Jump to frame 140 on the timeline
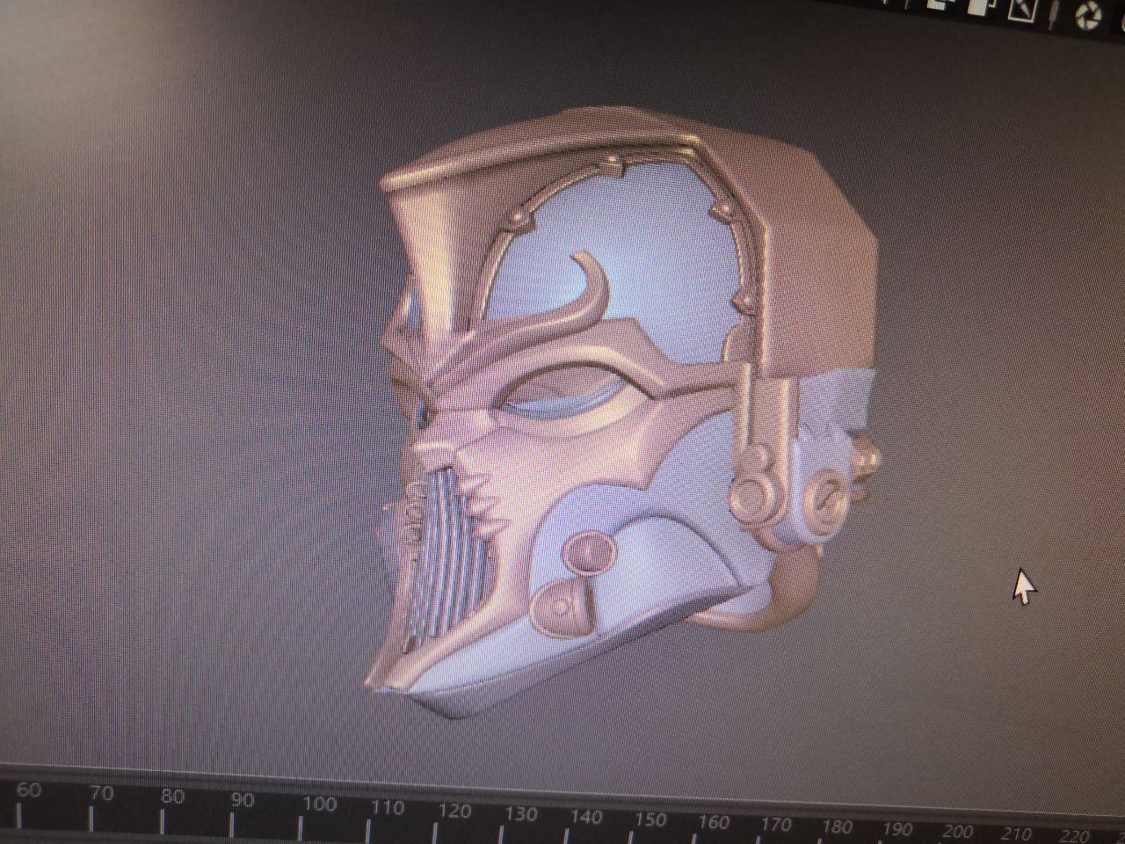Viewport: 1125px width, 844px height. click(585, 818)
